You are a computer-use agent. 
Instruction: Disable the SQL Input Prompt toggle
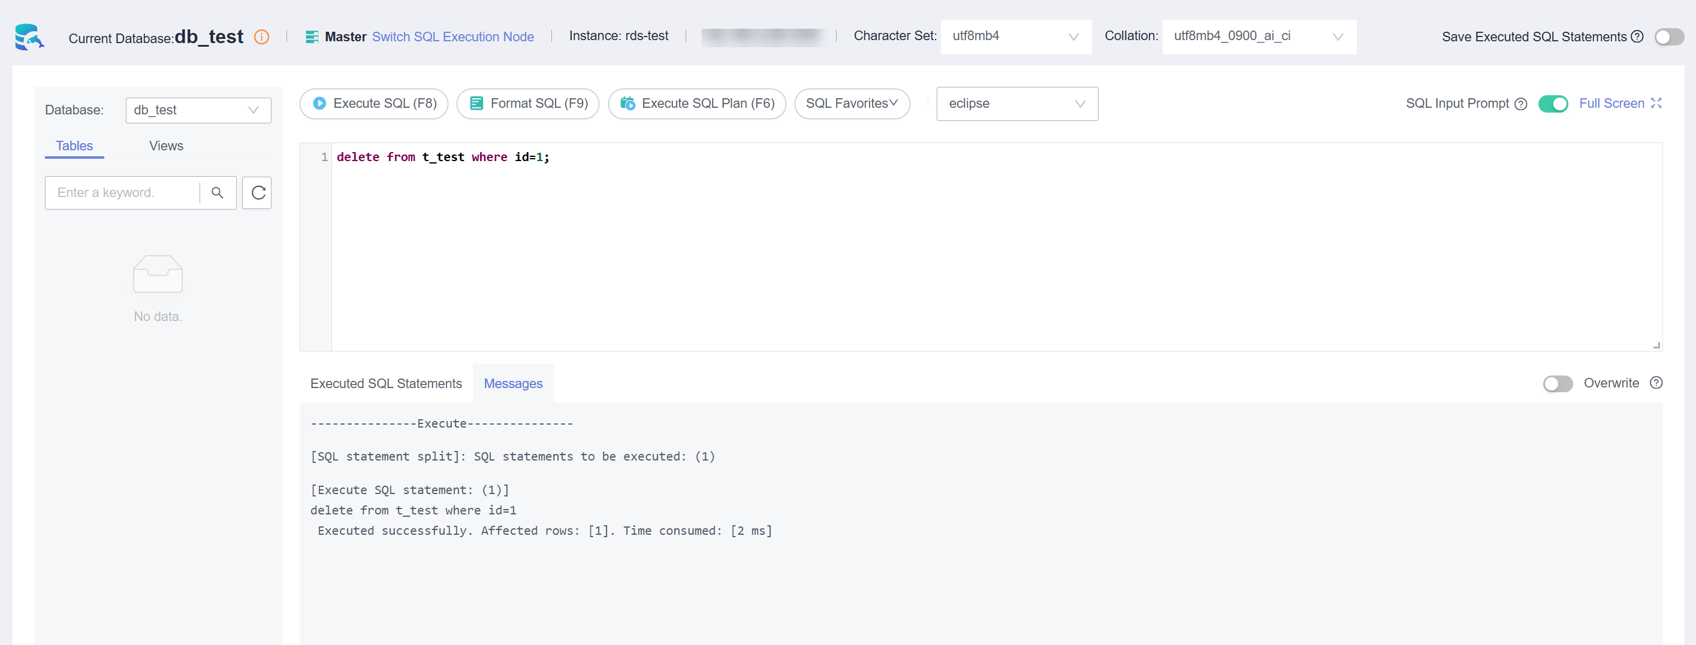[1553, 104]
